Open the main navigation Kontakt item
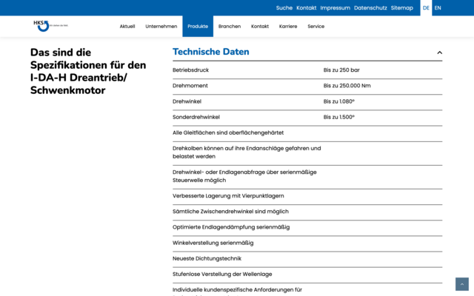The width and height of the screenshot is (474, 296). 260,27
